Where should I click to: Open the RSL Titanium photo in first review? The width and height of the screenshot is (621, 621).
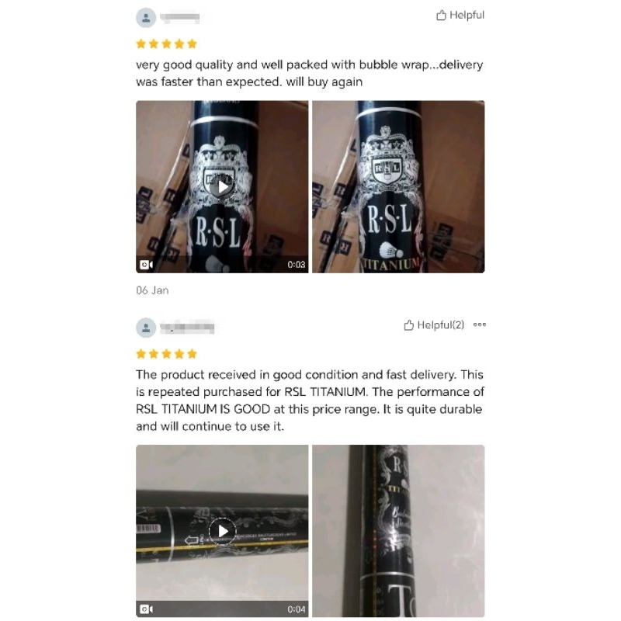[398, 187]
